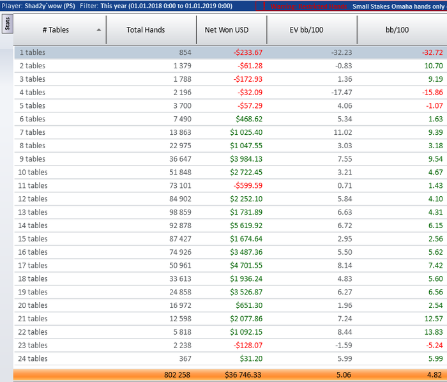Click the EV bb/100 value 11.02
Image resolution: width=447 pixels, height=382 pixels.
point(343,132)
